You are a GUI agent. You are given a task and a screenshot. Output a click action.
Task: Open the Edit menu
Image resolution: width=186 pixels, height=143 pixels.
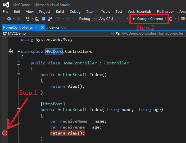pos(17,12)
